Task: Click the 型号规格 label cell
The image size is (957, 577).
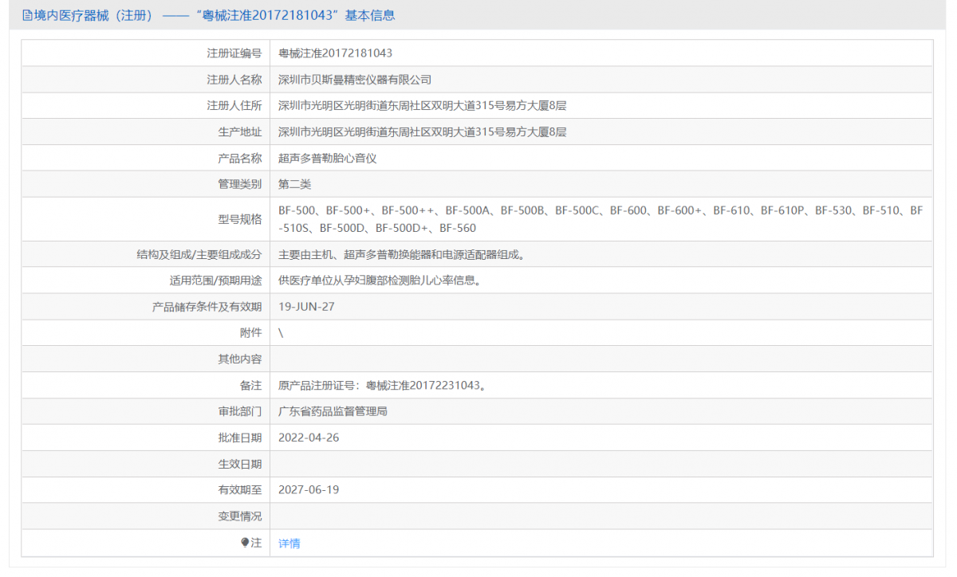Action: pos(146,220)
